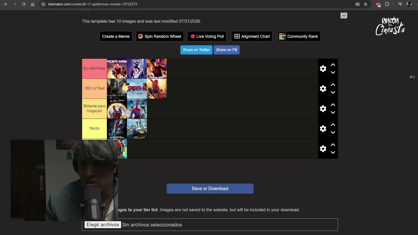
Task: Click the CEO of Text tier label
Action: pyautogui.click(x=94, y=88)
